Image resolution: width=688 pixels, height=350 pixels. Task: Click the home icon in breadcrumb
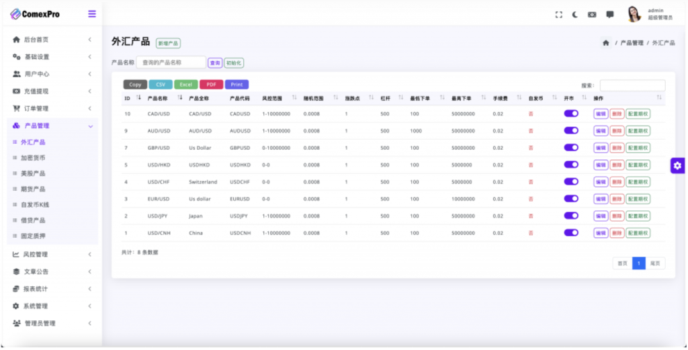(x=606, y=42)
